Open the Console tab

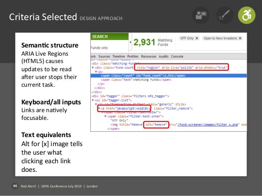point(177,56)
